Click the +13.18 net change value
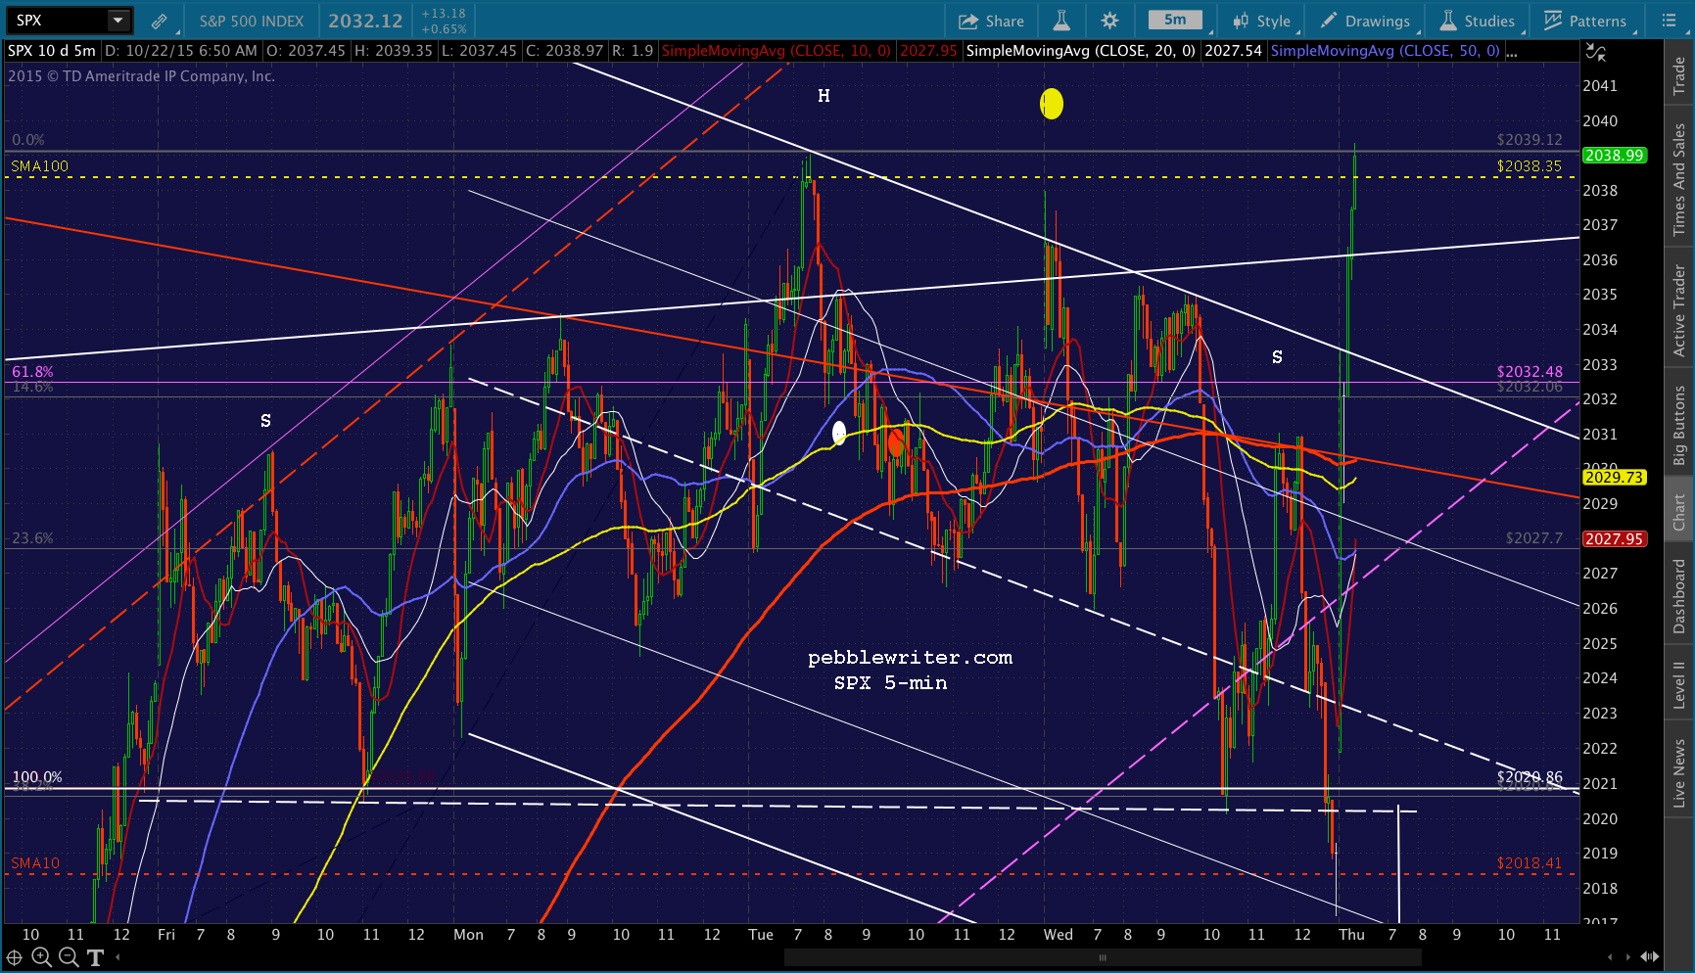Screen dimensions: 1695x973 pos(444,14)
